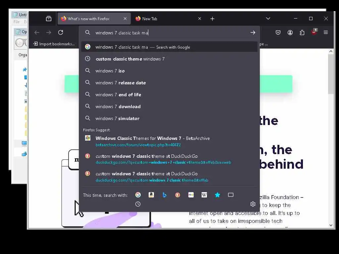Image resolution: width=339 pixels, height=254 pixels.
Task: Expand the List all tabs chevron
Action: [x=268, y=19]
